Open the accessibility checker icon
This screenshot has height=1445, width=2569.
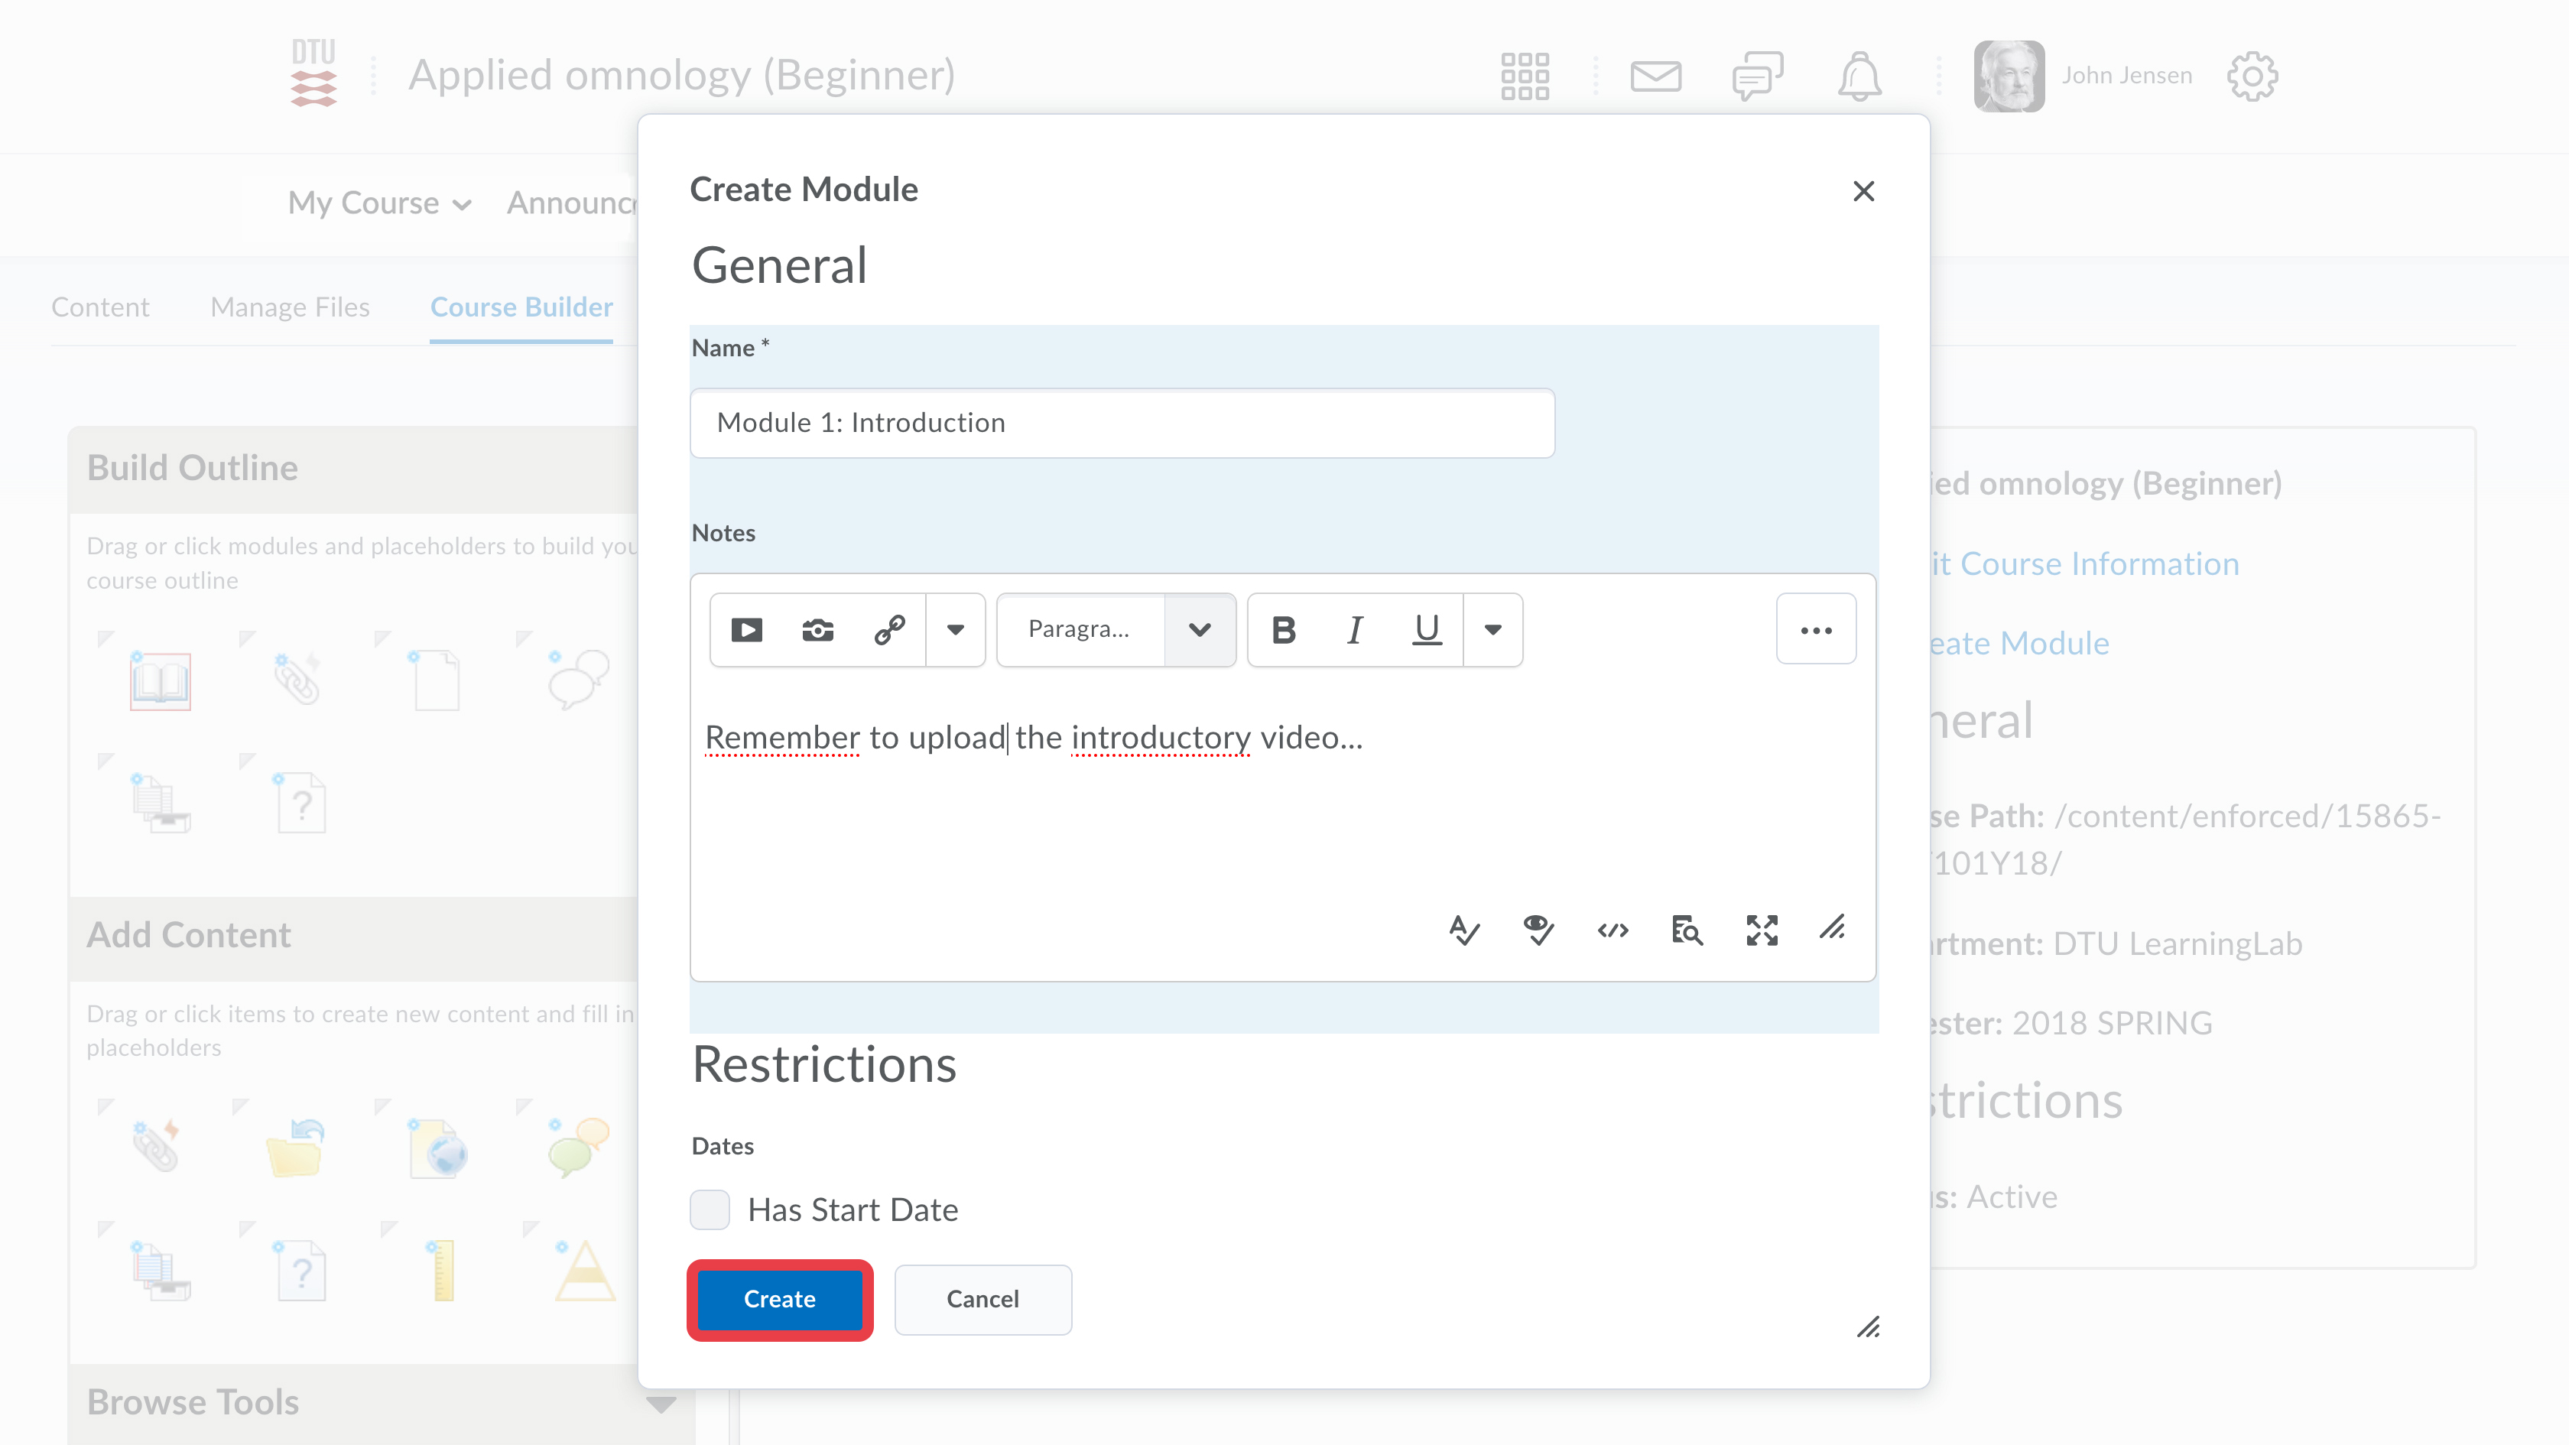tap(1538, 930)
